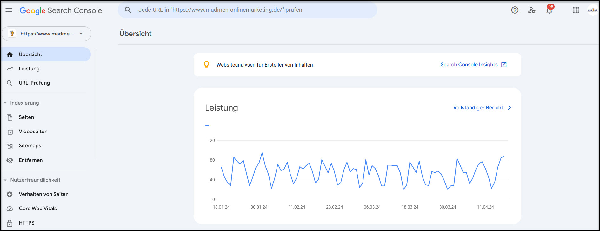Open the Google apps grid
This screenshot has height=231, width=600.
click(576, 10)
